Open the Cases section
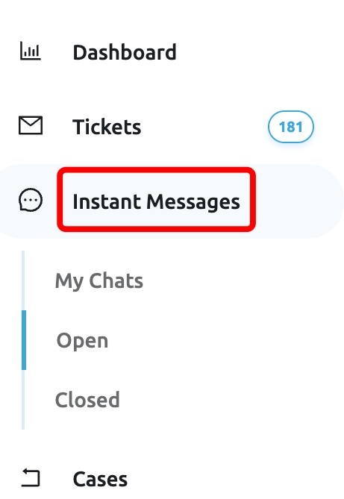This screenshot has height=499, width=344. (100, 479)
